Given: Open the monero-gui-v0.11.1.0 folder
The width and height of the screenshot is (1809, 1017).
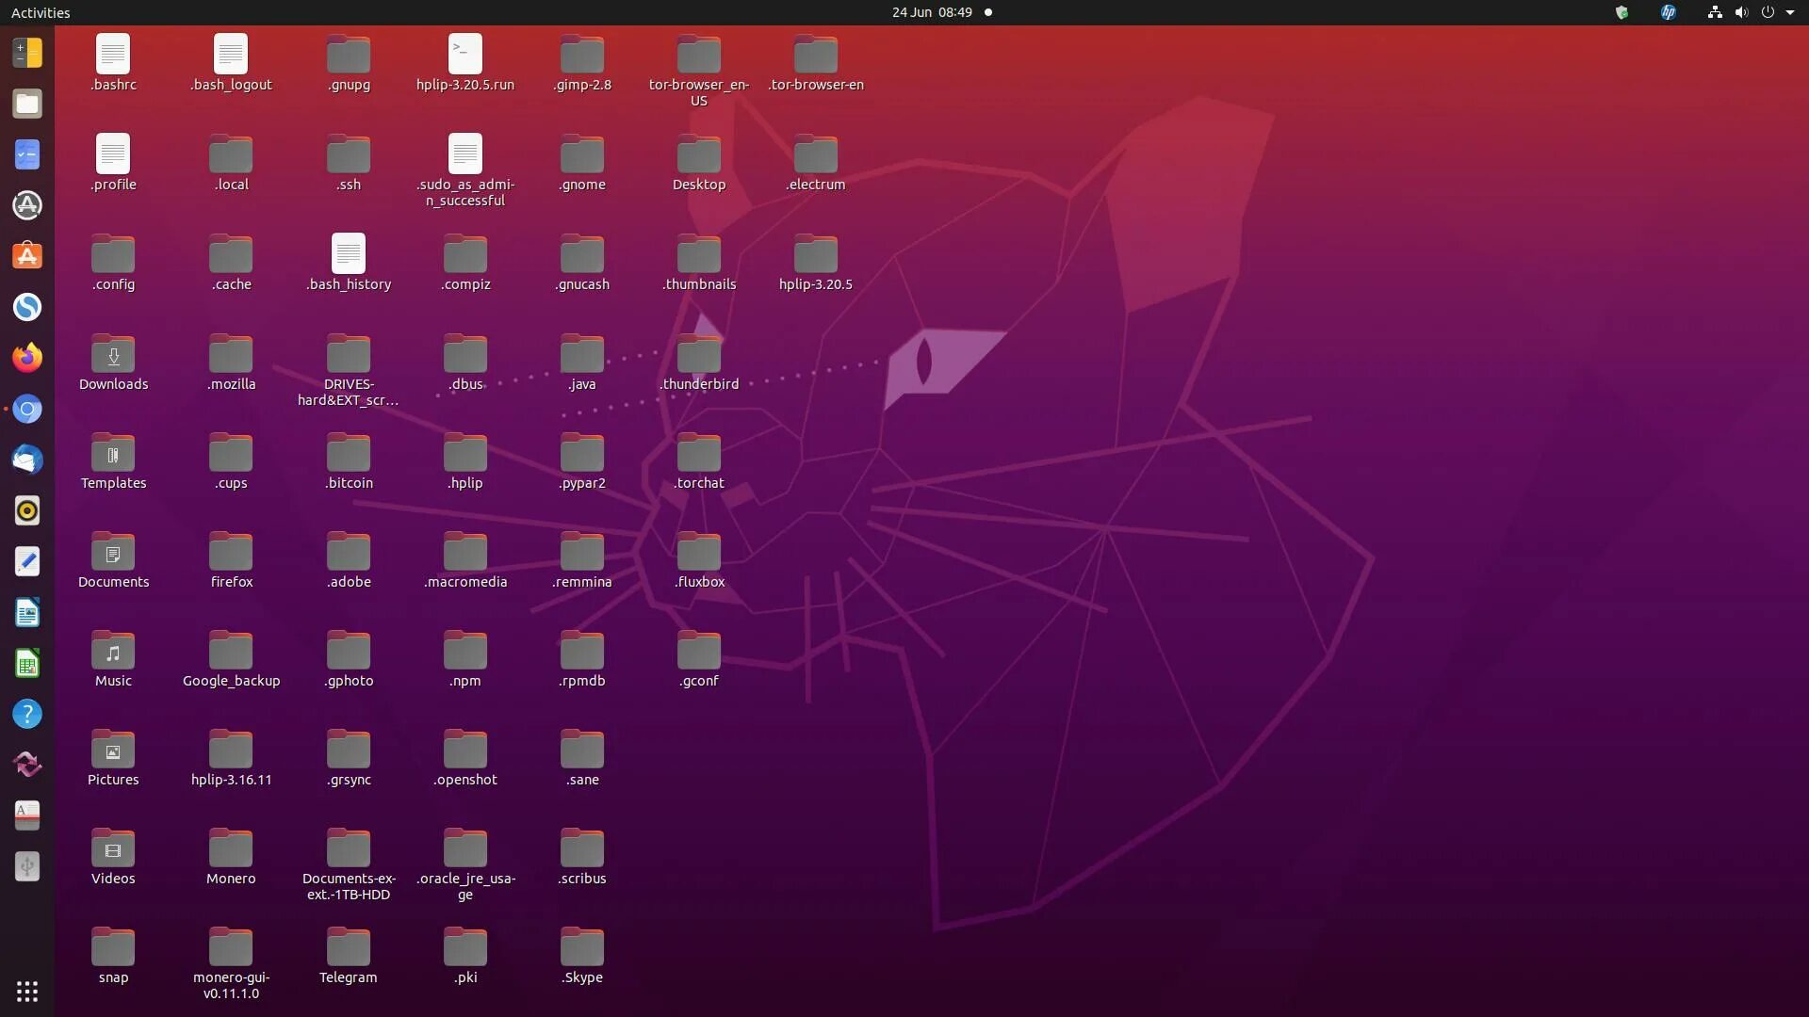Looking at the screenshot, I should [230, 948].
